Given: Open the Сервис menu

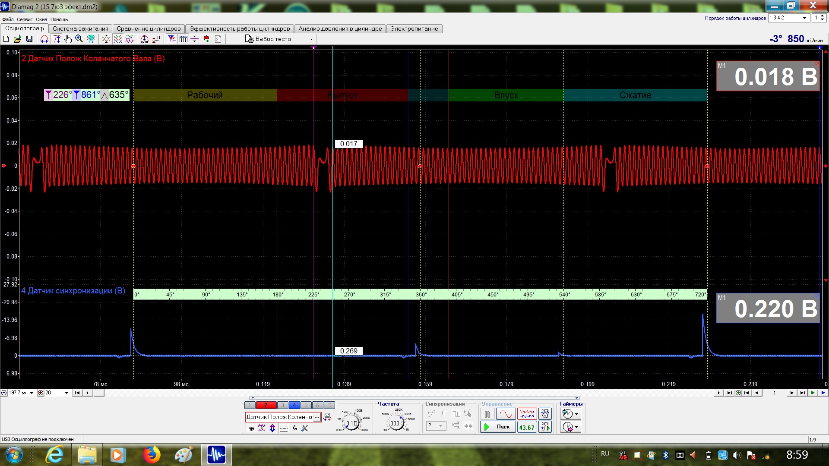Looking at the screenshot, I should tap(25, 19).
